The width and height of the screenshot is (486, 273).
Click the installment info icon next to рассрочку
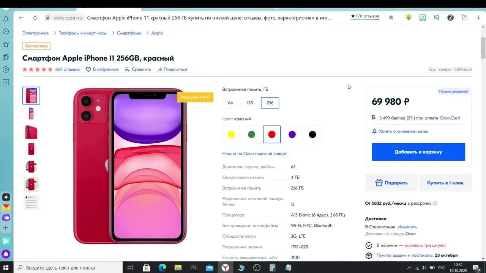pyautogui.click(x=435, y=203)
